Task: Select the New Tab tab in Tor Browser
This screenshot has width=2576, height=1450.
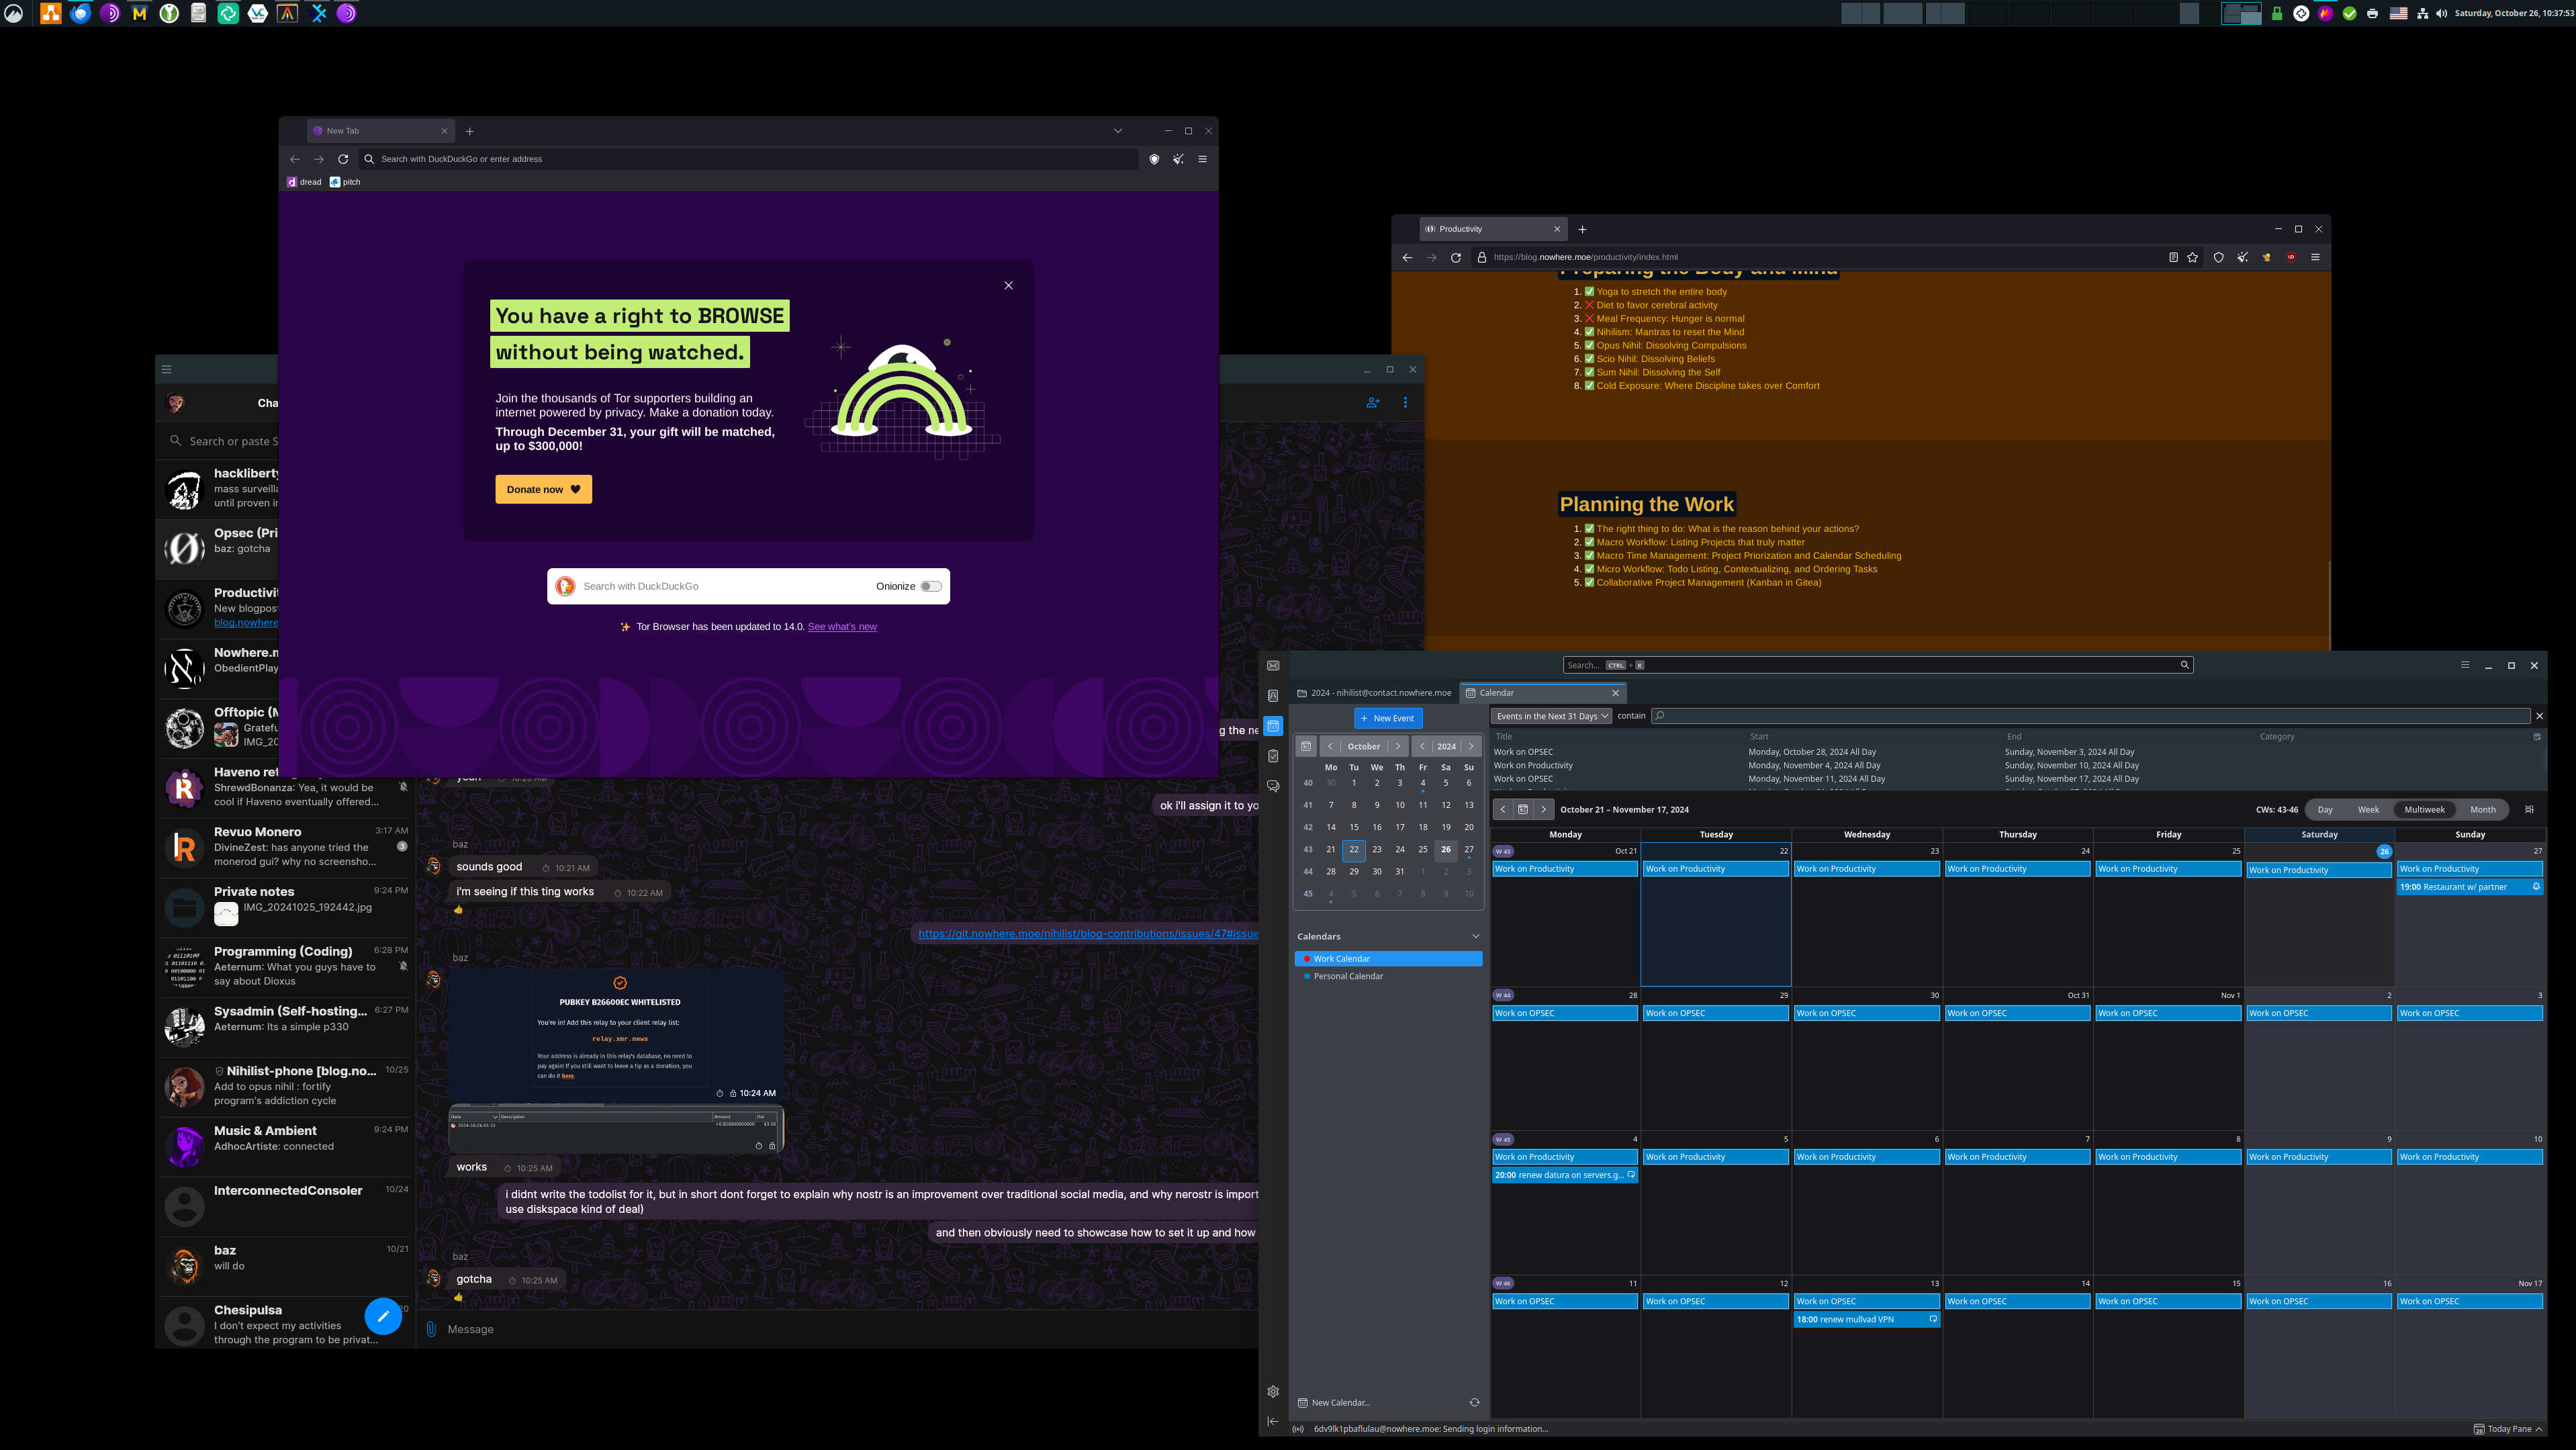Action: tap(380, 131)
